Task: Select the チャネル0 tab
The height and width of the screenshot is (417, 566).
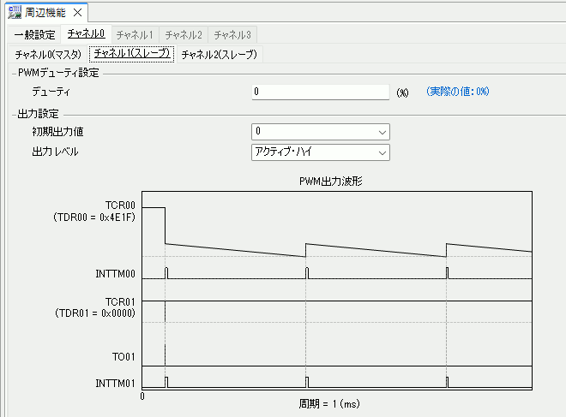Action: (x=87, y=34)
